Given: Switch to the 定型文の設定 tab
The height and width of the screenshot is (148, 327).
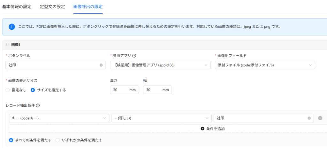Looking at the screenshot, I should click(x=52, y=7).
